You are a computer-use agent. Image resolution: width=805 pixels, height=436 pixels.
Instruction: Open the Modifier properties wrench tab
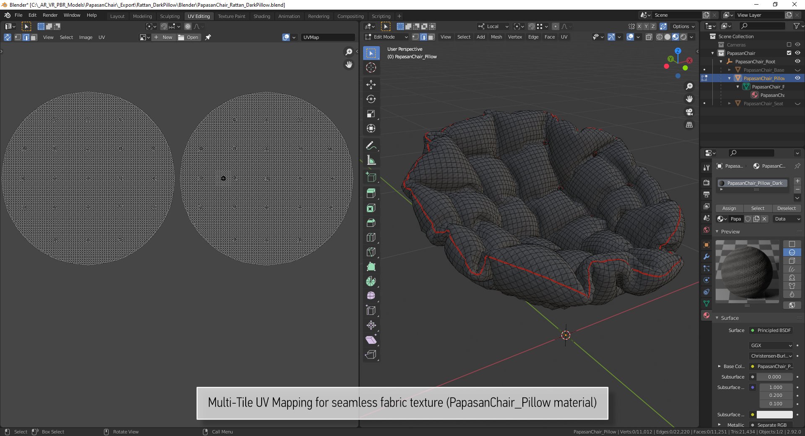706,257
